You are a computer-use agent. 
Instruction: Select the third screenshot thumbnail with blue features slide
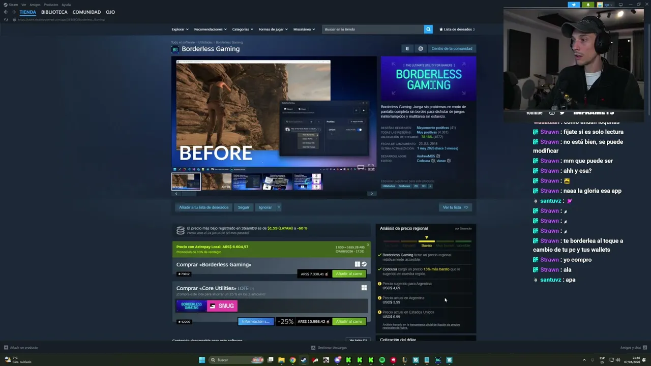tap(247, 181)
